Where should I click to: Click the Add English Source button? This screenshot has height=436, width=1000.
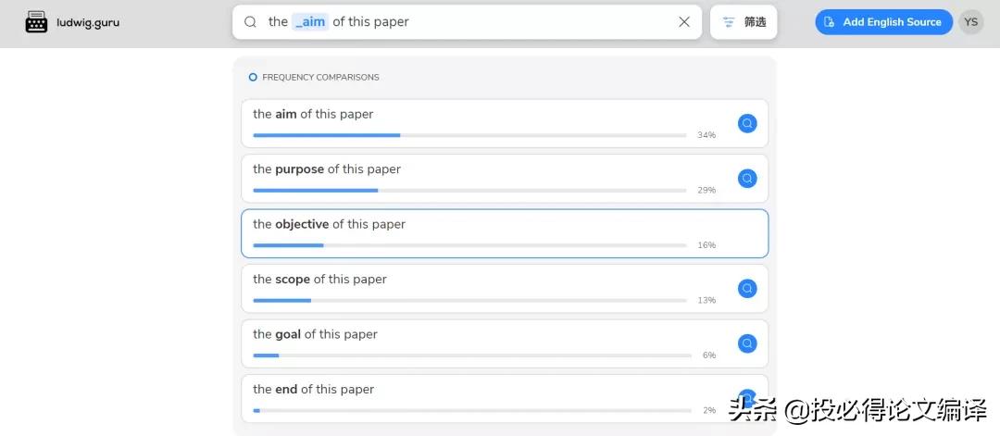(883, 22)
